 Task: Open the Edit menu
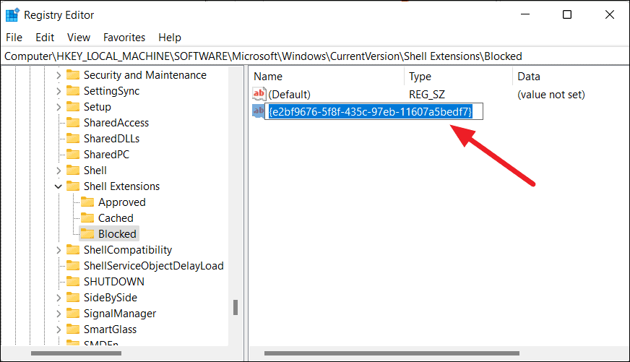[x=45, y=38]
